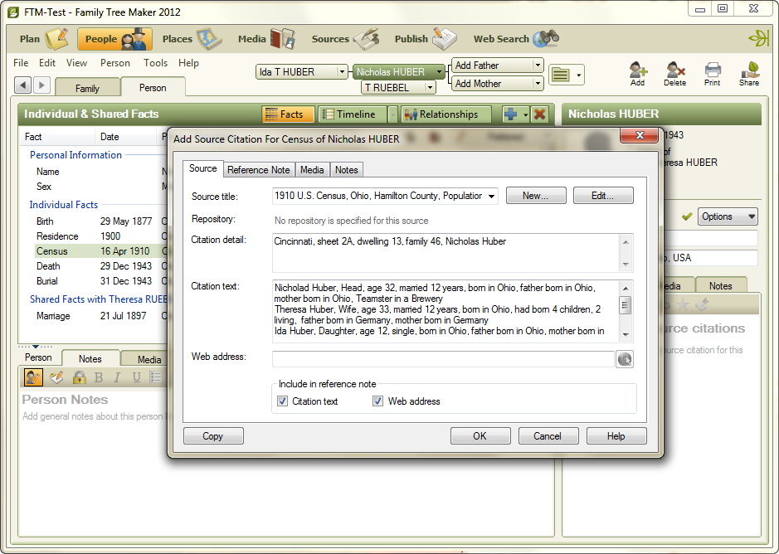Viewport: 779px width, 554px height.
Task: Click the Relationships view button
Action: [x=446, y=114]
